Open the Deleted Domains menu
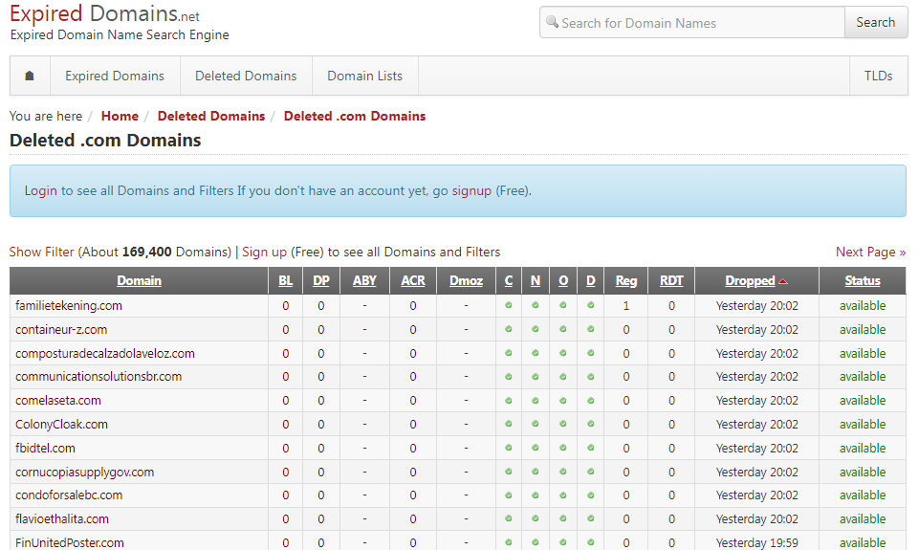 [246, 76]
